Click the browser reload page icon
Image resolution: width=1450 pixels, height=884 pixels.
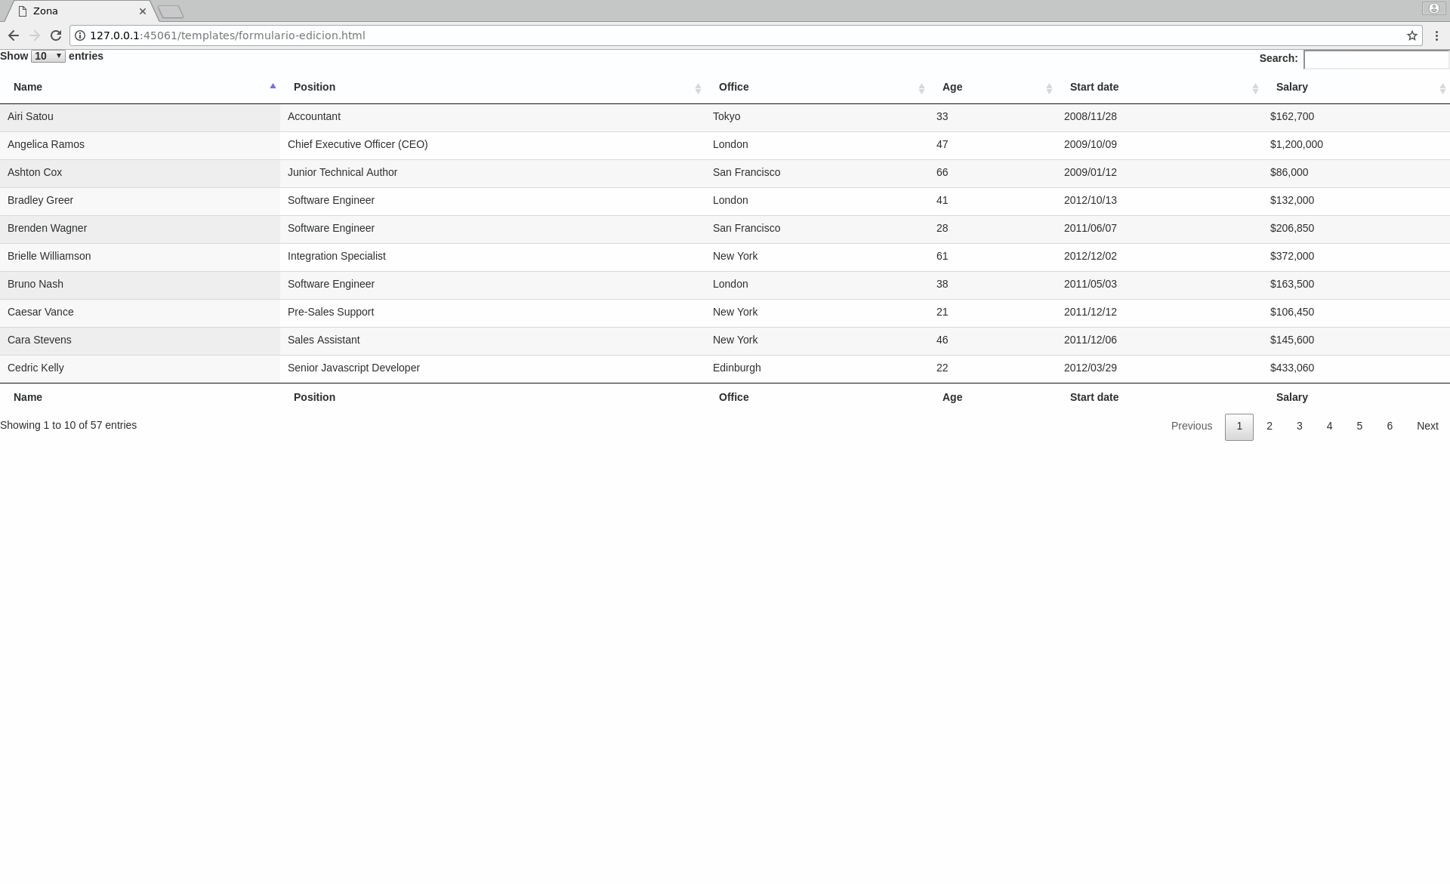55,35
